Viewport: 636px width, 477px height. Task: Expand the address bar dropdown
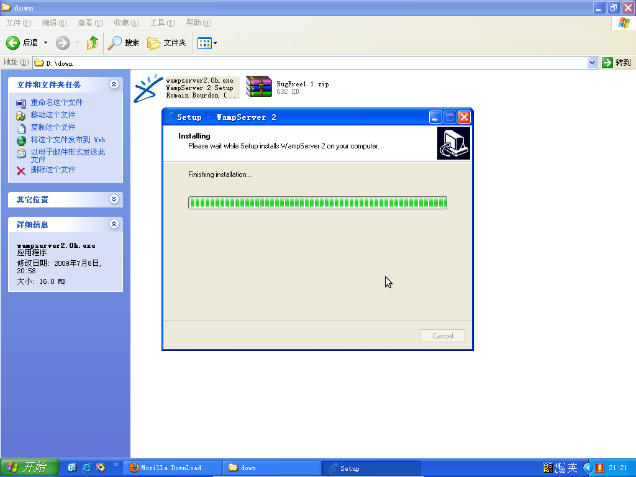pos(592,63)
